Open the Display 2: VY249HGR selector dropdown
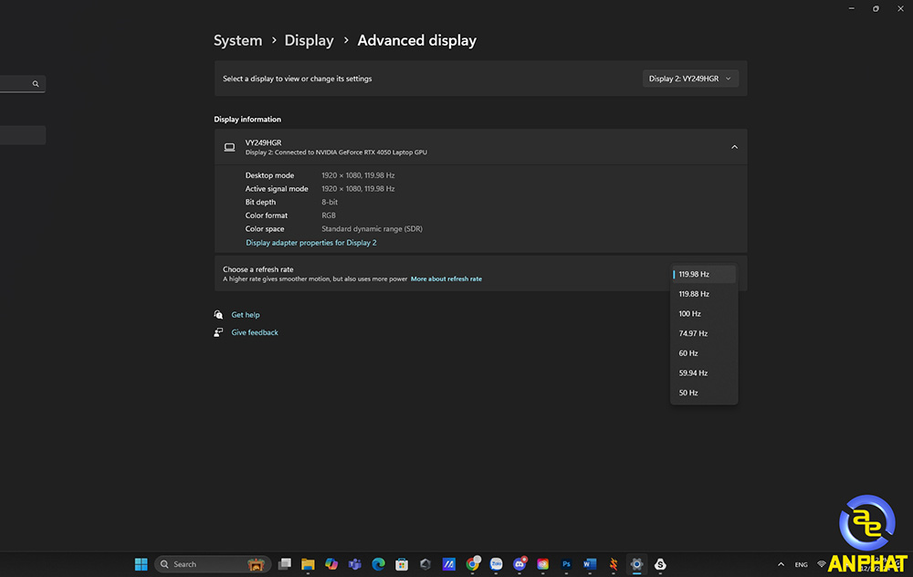The width and height of the screenshot is (913, 577). pos(690,79)
